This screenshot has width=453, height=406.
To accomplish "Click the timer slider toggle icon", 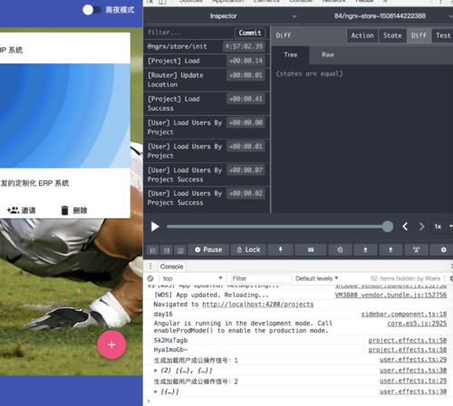I will [340, 250].
